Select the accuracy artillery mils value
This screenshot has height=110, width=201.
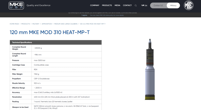[48, 92]
